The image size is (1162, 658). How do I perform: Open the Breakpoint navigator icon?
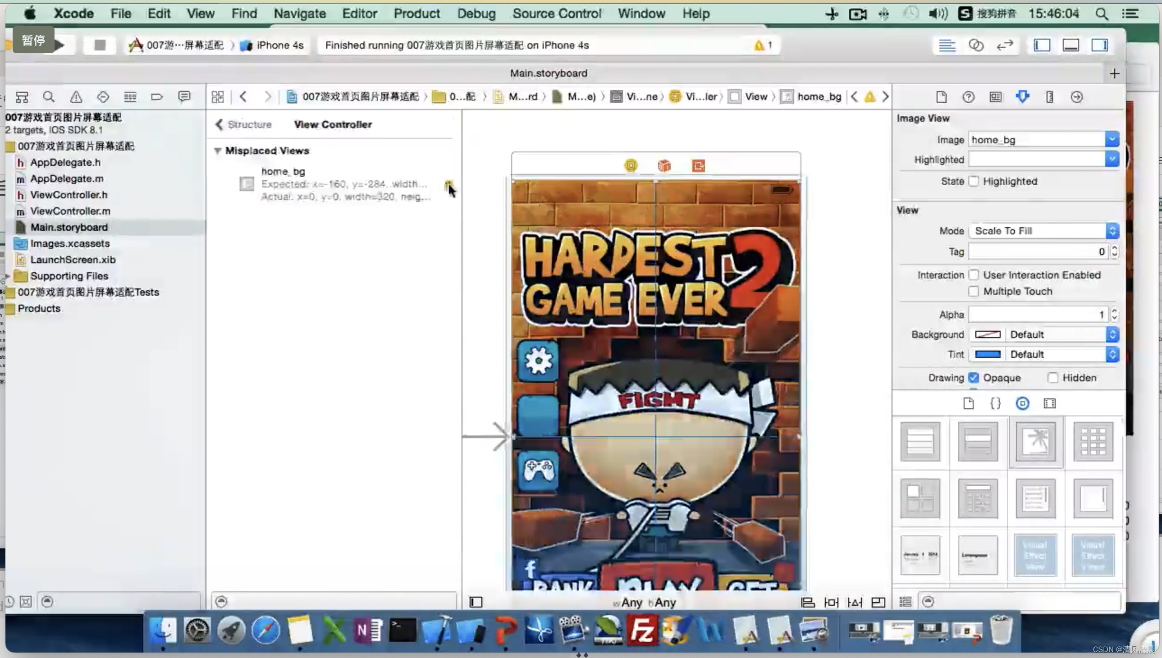(157, 97)
